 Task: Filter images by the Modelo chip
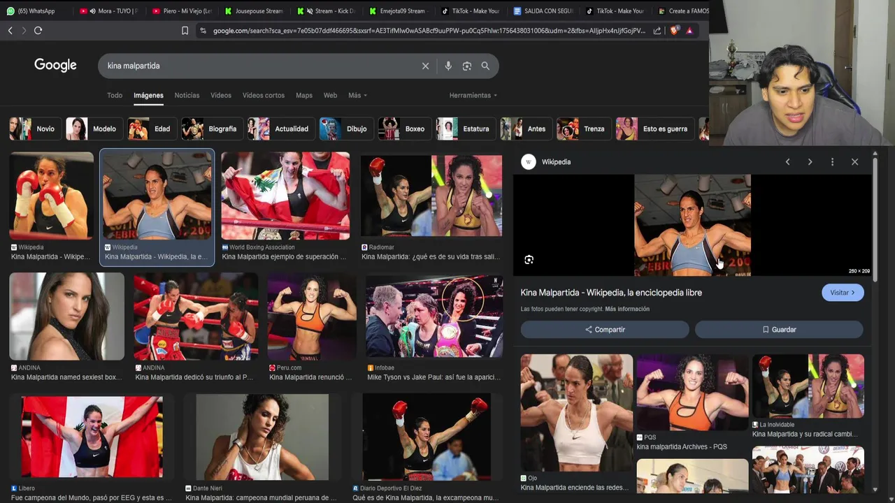[x=94, y=129]
